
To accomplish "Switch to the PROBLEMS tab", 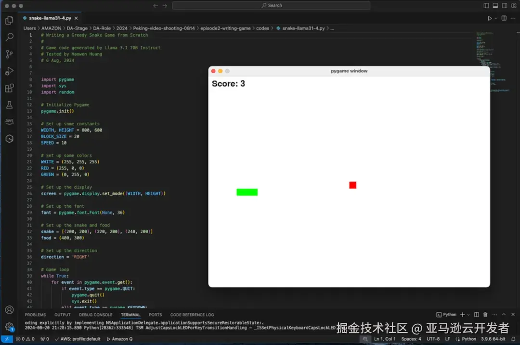I will 35,315.
